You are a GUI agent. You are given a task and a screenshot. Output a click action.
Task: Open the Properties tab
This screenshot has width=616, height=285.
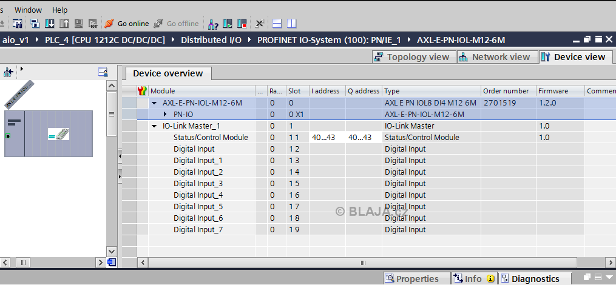pos(416,279)
